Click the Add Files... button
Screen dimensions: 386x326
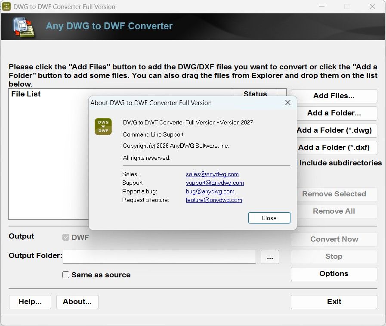click(334, 96)
